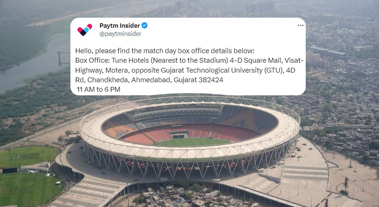This screenshot has height=207, width=379.
Task: Click the "11 AM to 6 PM" timing
Action: tap(98, 90)
